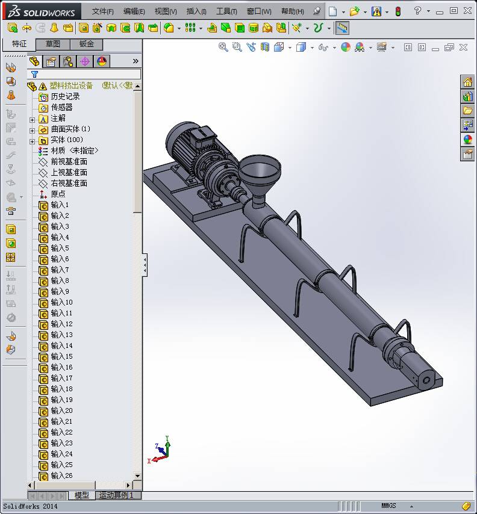Click the feature tree scroll down arrow
Viewport: 477px width, 514px height.
[137, 475]
